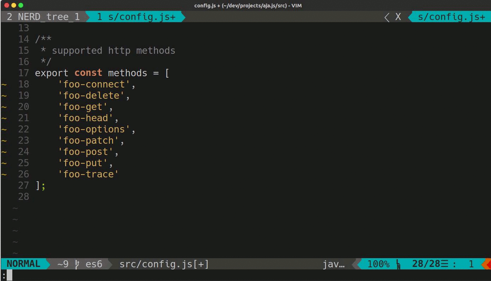Place cursor on 'foo-patch' string
This screenshot has height=281, width=491.
tap(88, 141)
